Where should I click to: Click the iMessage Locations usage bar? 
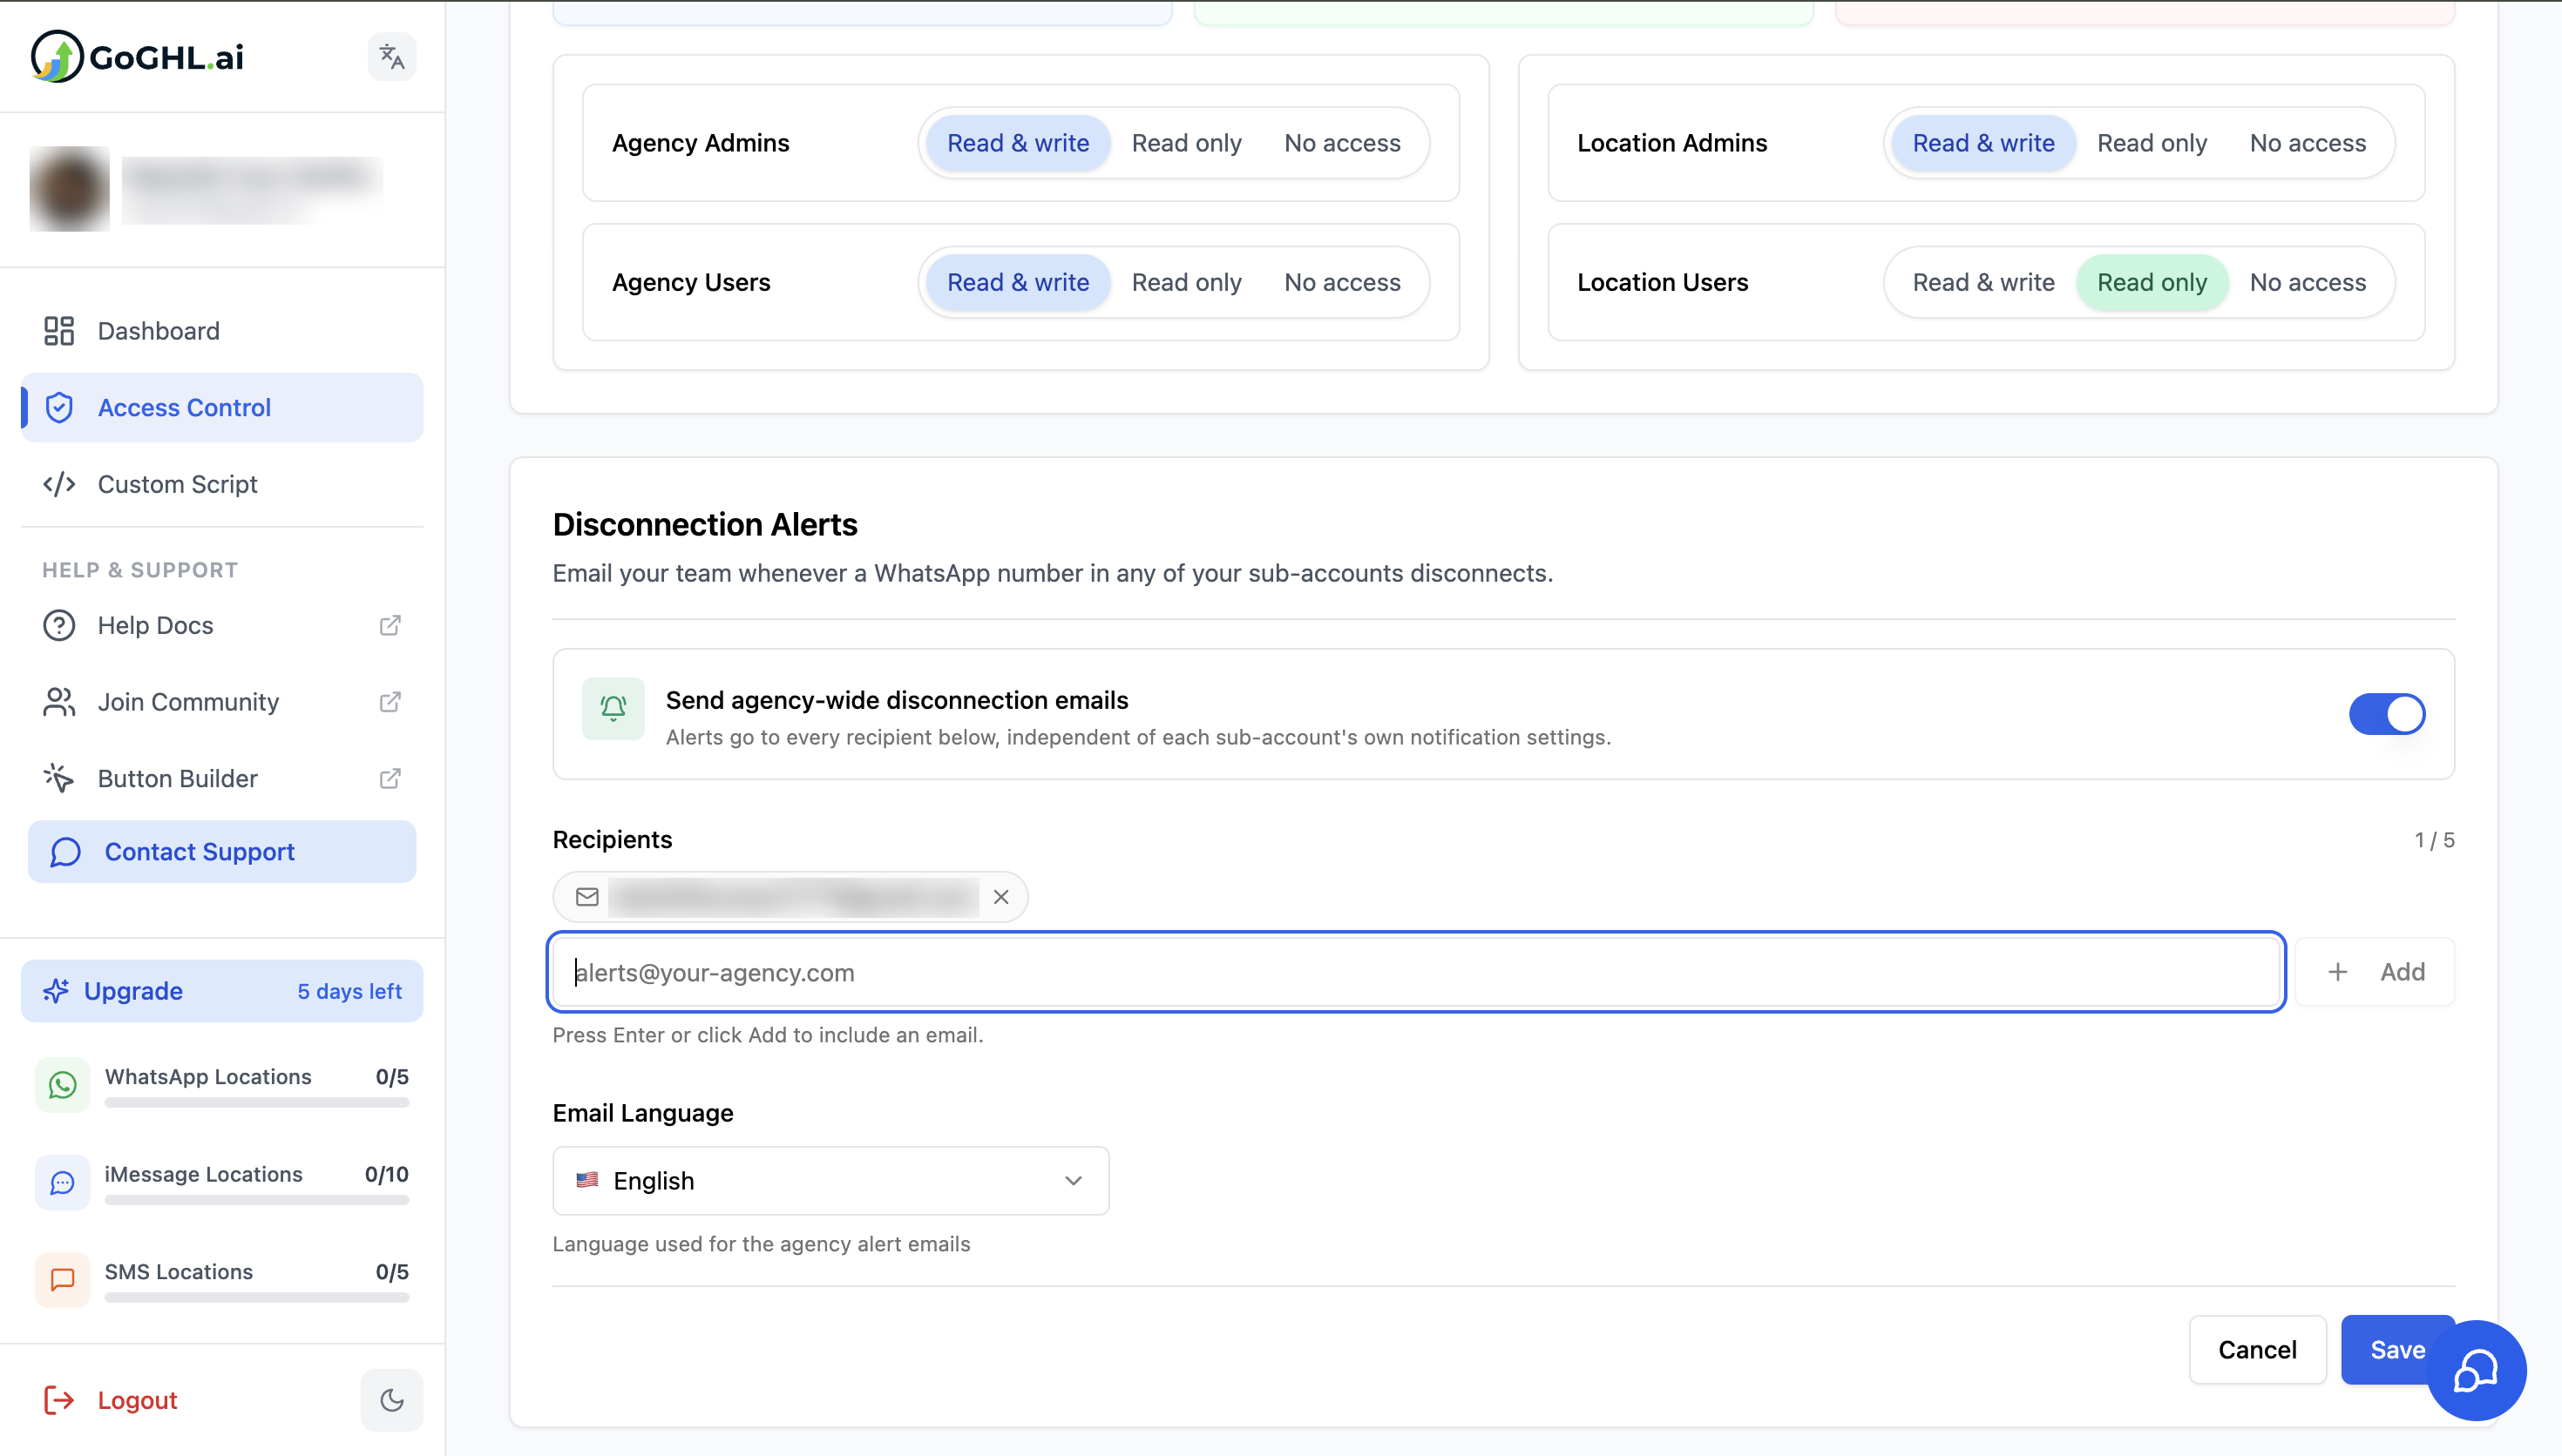(x=257, y=1200)
